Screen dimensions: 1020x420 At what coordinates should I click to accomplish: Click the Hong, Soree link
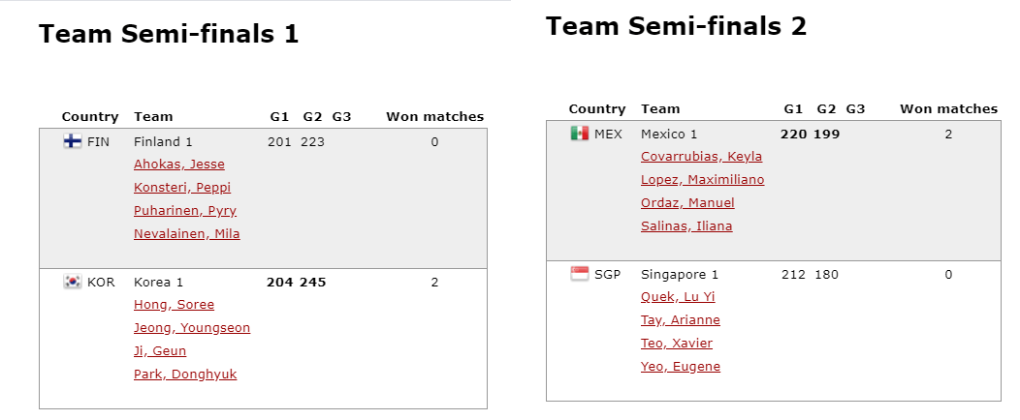(x=174, y=305)
